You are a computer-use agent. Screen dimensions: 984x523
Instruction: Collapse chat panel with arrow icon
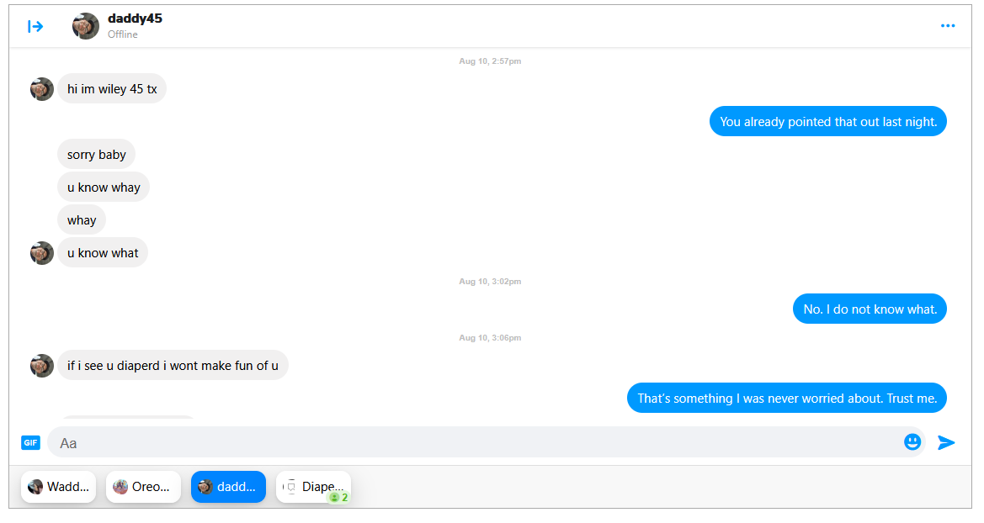tap(35, 26)
